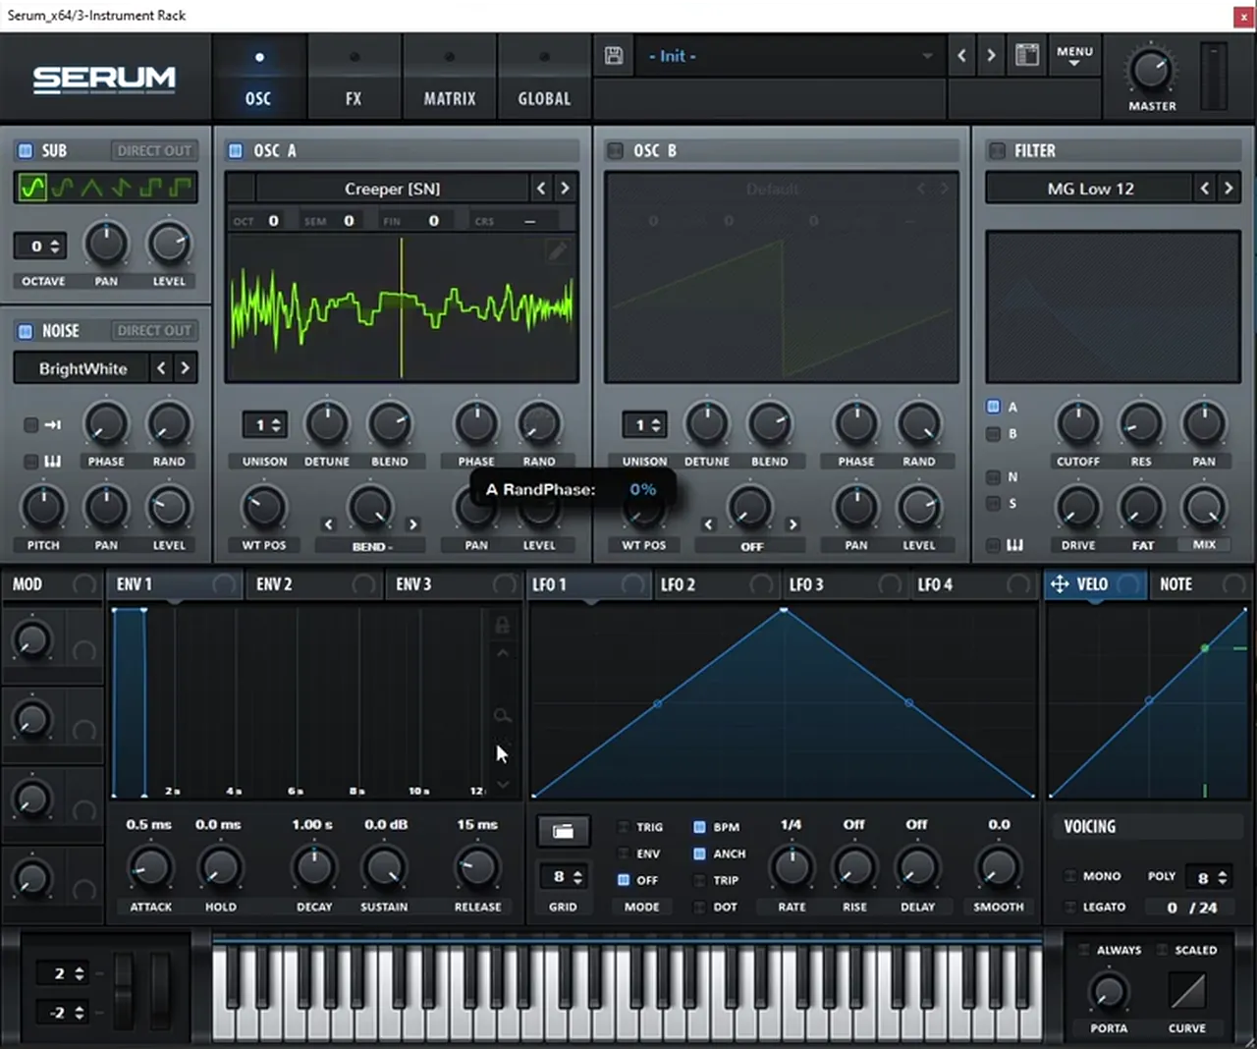This screenshot has width=1257, height=1049.
Task: Select the LFO 2 tab
Action: 717,584
